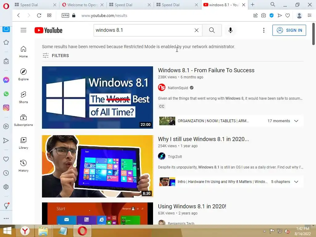
Task: Expand 17 moments chevron
Action: tap(296, 121)
